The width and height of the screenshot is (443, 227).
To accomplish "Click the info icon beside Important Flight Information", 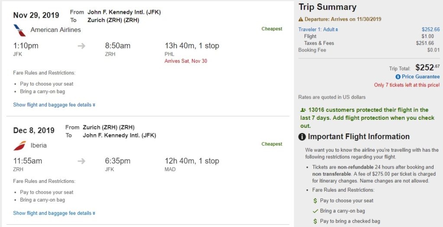I will tap(302, 137).
